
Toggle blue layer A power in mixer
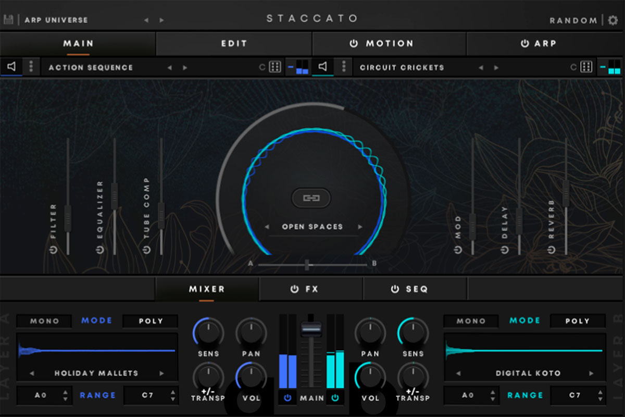[287, 398]
